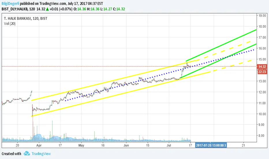Click the +0.01 (+0.07%) change value
Viewport: 269px width, 159px height.
point(61,9)
